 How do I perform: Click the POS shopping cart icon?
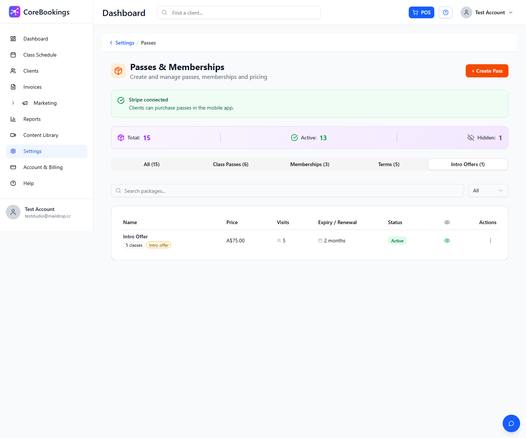tap(415, 12)
